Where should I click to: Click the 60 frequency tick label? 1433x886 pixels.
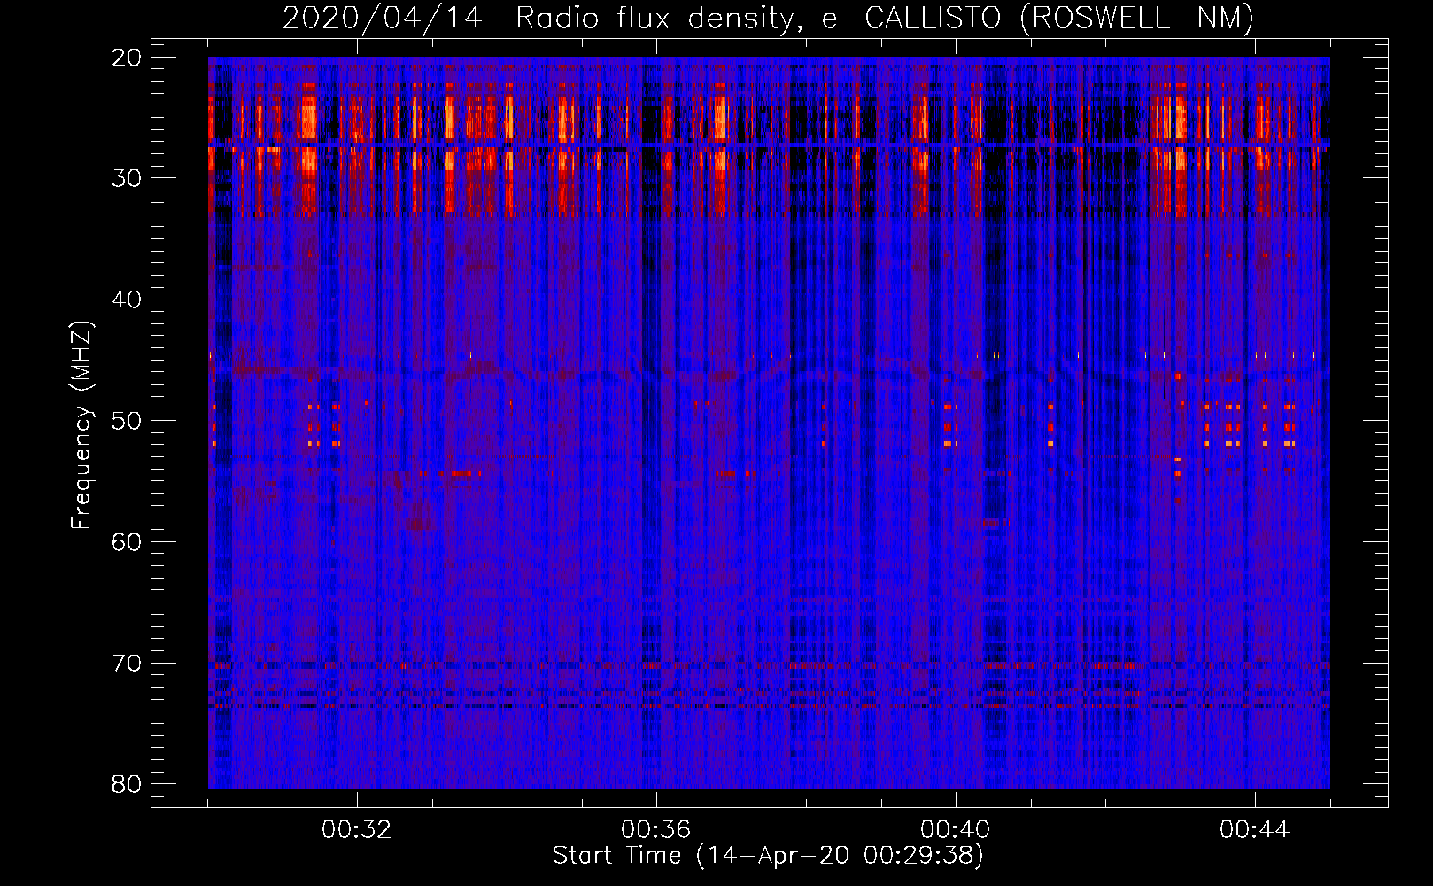coord(128,542)
